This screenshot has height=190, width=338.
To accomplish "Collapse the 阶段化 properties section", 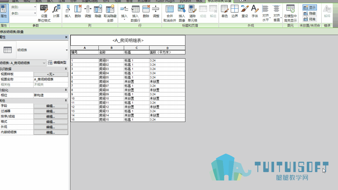I will tap(66, 90).
